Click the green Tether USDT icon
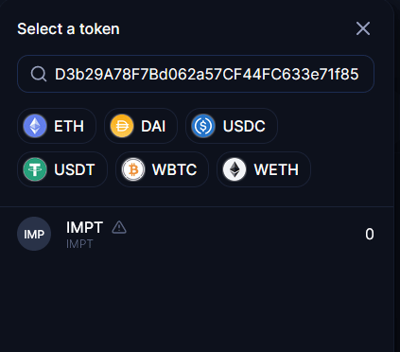Screen dimensions: 400x352 tap(35, 169)
